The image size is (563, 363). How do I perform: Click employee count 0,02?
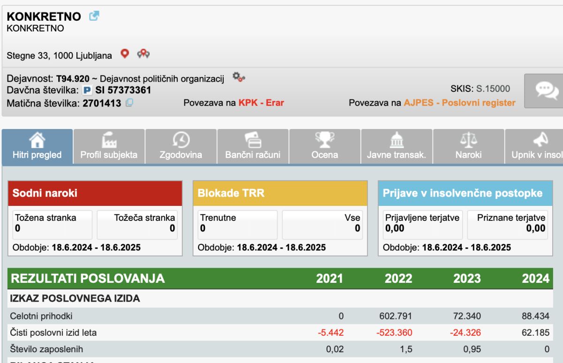click(335, 349)
